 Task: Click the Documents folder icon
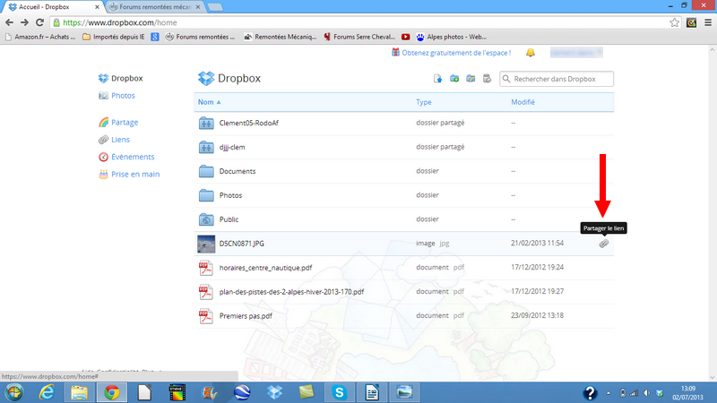pyautogui.click(x=206, y=171)
